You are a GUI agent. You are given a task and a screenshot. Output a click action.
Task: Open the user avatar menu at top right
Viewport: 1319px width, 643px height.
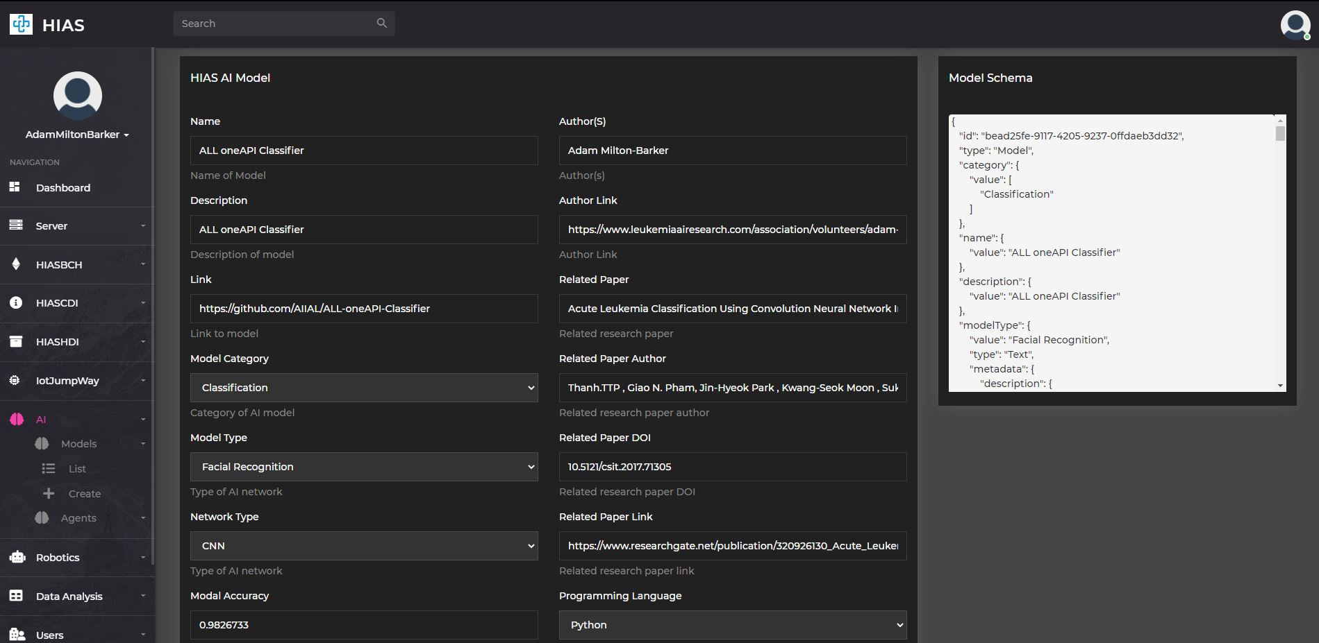point(1295,25)
